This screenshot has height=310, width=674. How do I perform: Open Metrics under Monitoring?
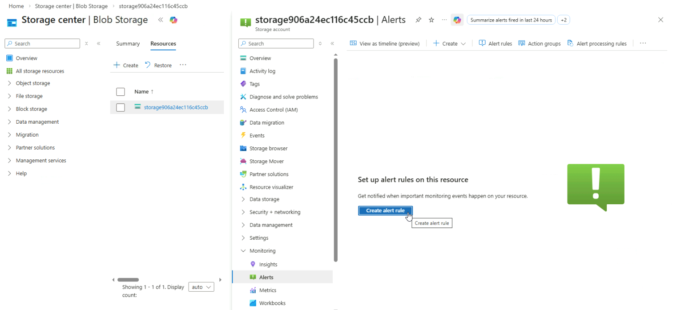[267, 290]
